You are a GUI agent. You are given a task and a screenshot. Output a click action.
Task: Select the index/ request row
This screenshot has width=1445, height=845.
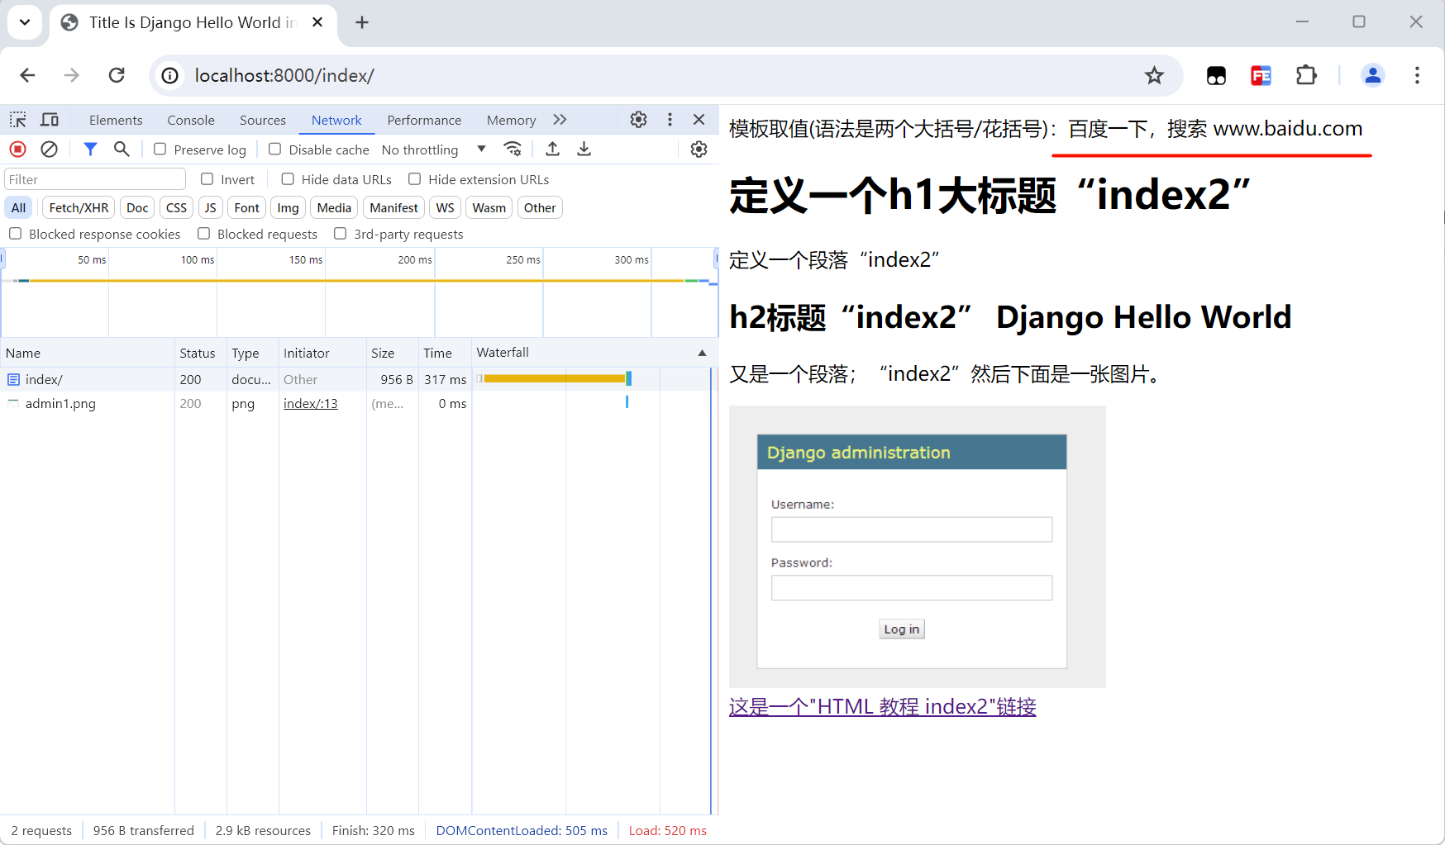tap(359, 379)
